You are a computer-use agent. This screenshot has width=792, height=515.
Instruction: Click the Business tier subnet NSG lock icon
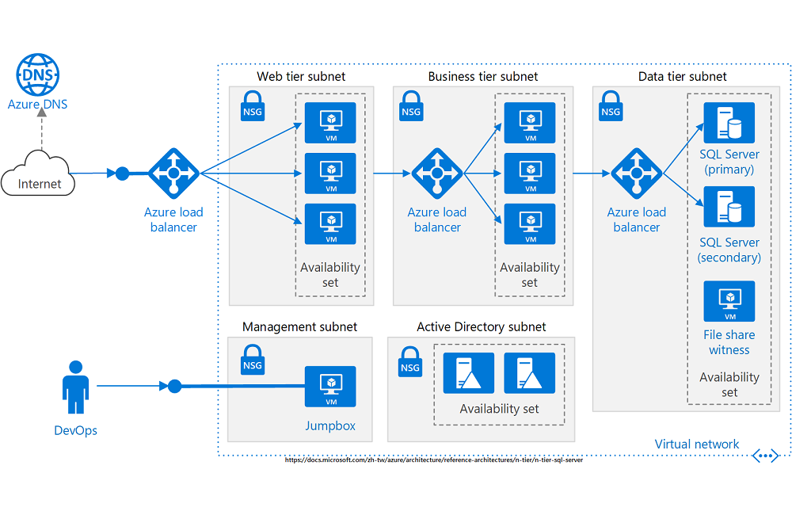click(411, 105)
